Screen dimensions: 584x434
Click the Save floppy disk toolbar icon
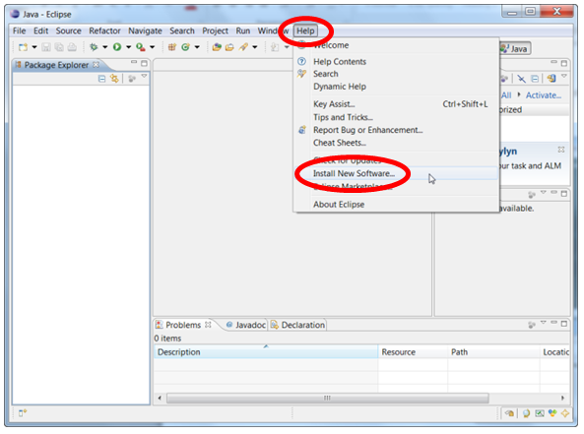click(x=46, y=47)
